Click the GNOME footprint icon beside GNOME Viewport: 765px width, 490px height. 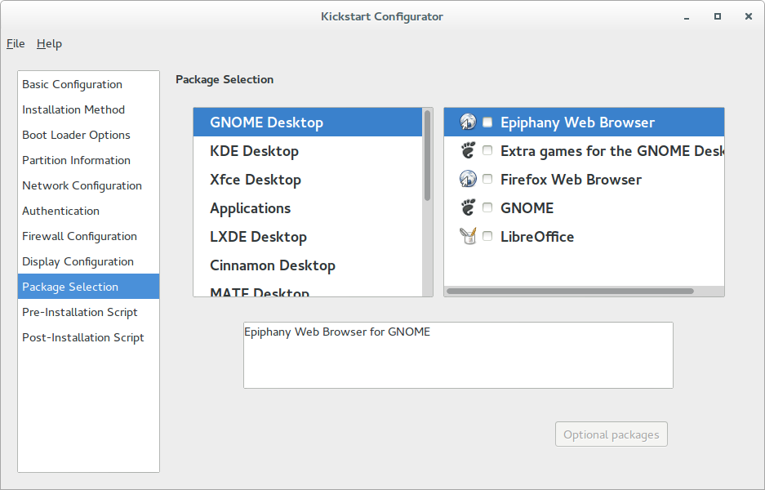468,207
